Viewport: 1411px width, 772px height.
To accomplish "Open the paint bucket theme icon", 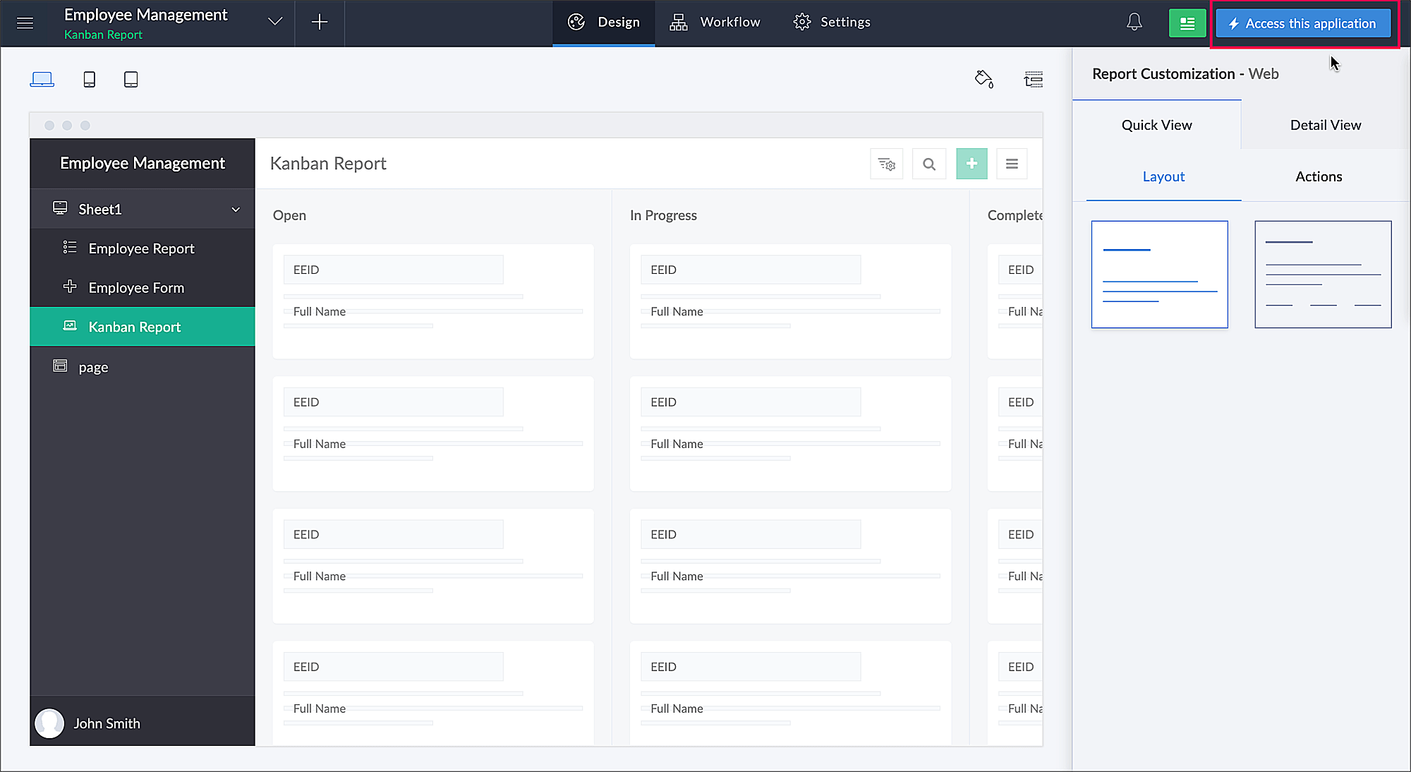I will coord(983,79).
